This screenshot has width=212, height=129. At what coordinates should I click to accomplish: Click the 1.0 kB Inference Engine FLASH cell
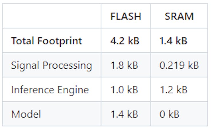tap(124, 90)
